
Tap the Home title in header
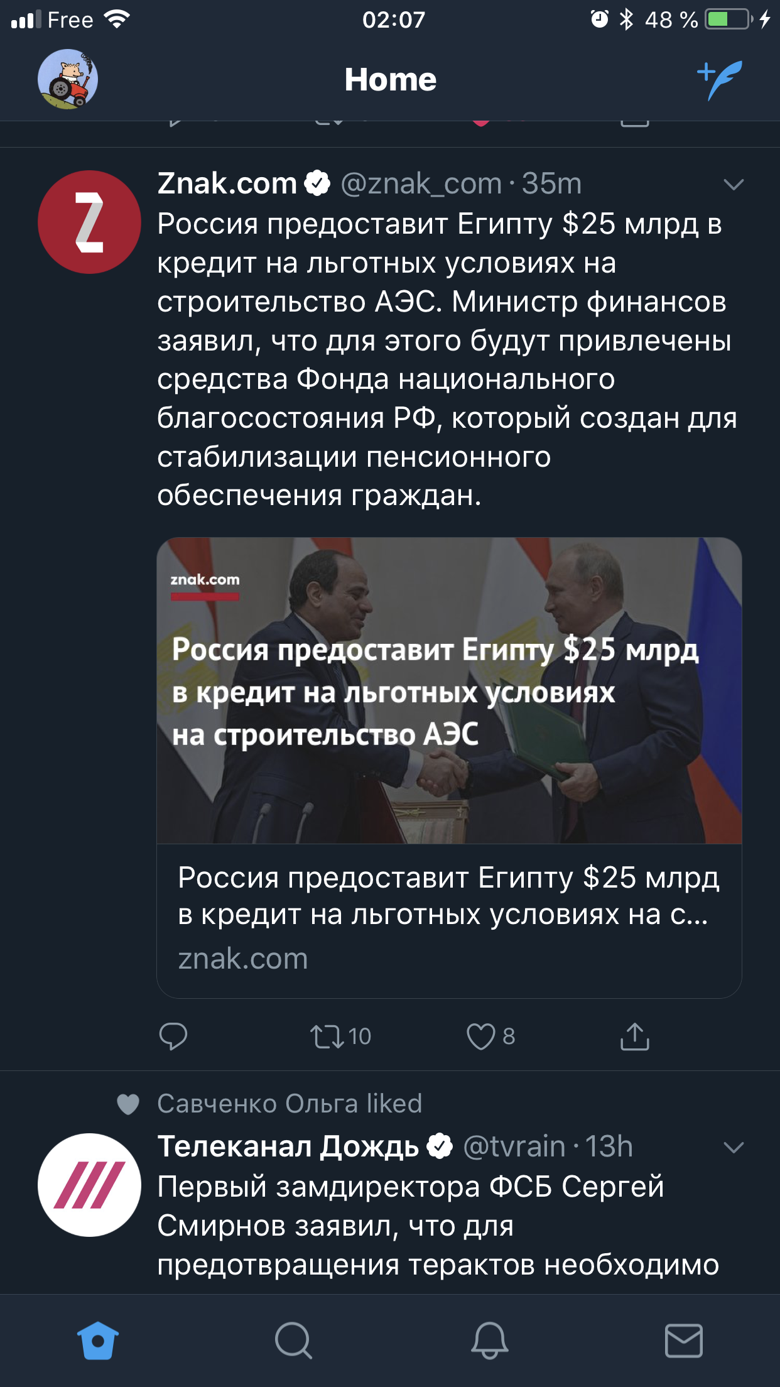(390, 80)
